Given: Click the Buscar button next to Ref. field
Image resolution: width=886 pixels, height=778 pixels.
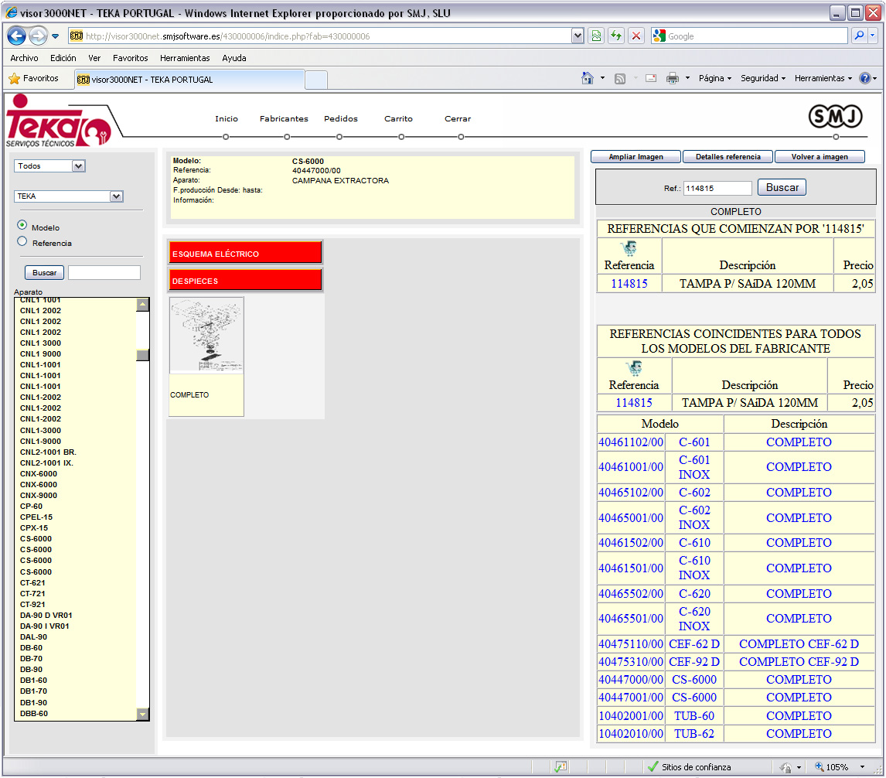Looking at the screenshot, I should pyautogui.click(x=782, y=187).
